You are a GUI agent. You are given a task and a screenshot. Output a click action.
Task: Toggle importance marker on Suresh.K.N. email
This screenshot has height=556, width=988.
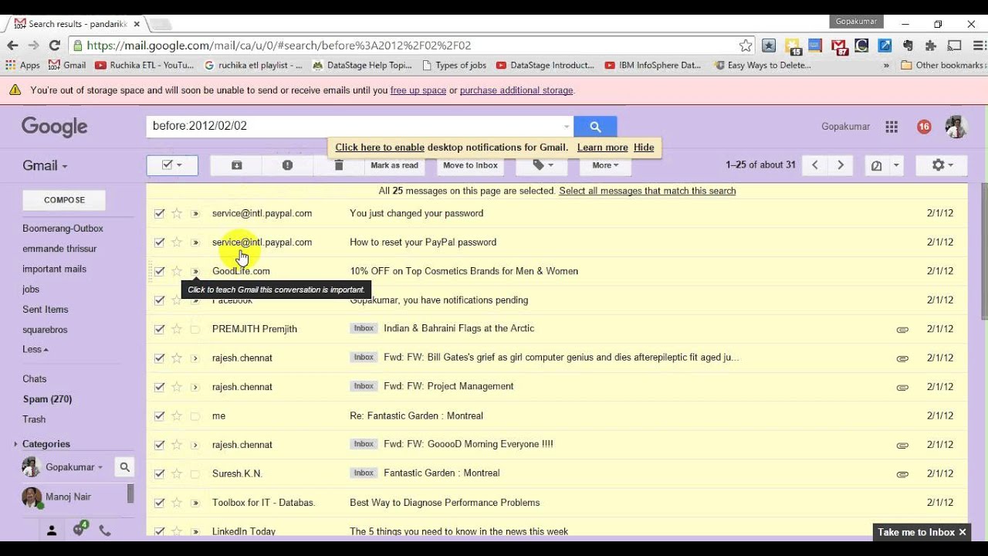(x=195, y=474)
